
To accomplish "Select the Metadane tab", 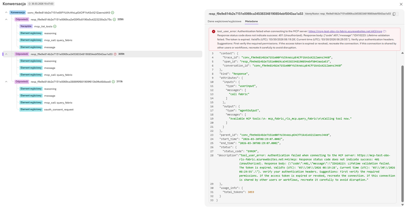I will (x=252, y=21).
